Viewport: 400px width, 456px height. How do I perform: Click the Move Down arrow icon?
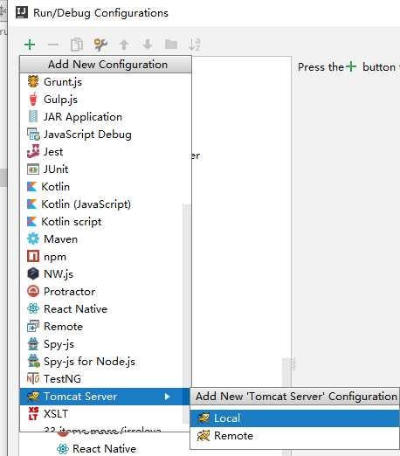(x=148, y=45)
